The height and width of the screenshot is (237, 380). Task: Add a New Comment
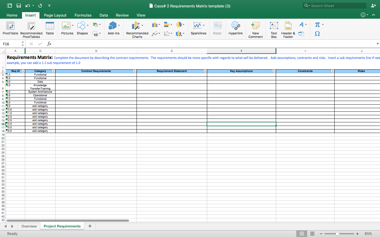click(255, 29)
